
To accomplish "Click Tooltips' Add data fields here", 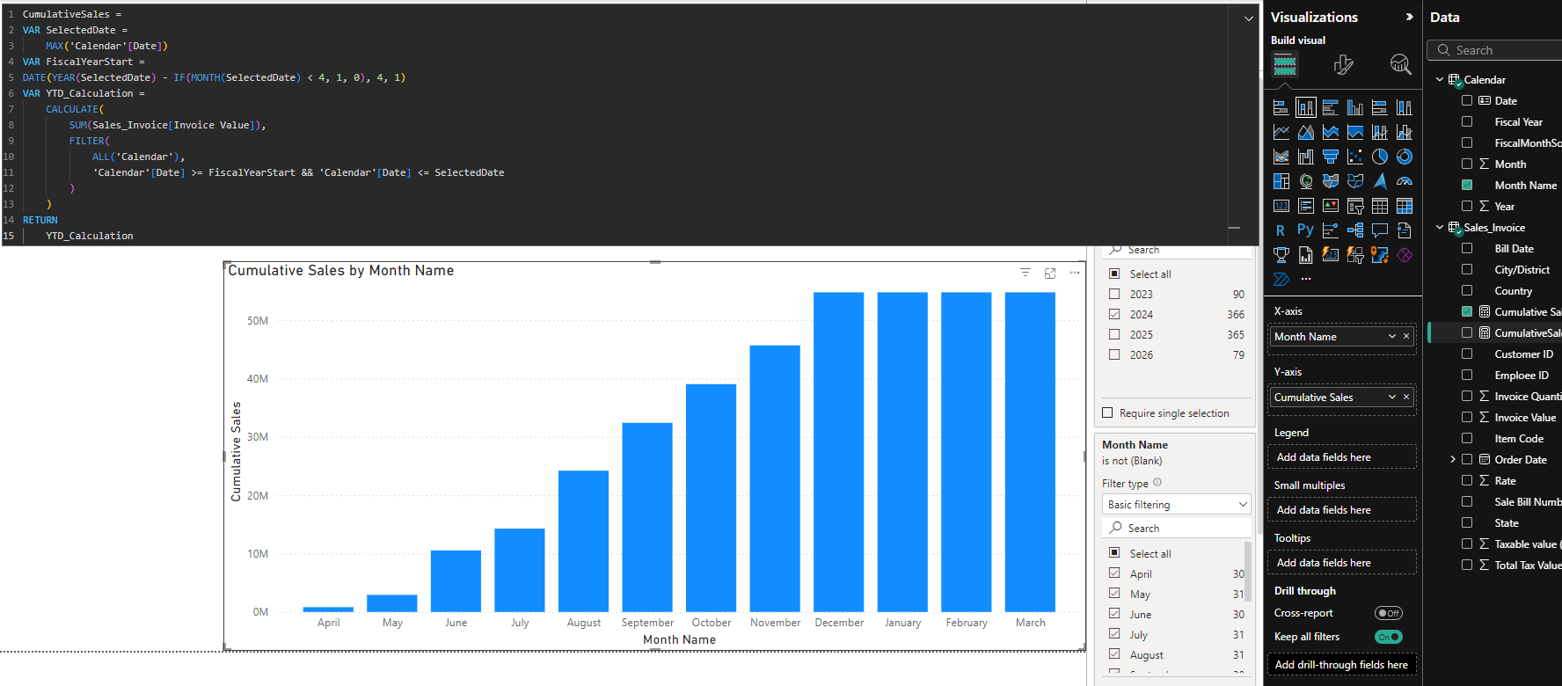I will click(1341, 563).
